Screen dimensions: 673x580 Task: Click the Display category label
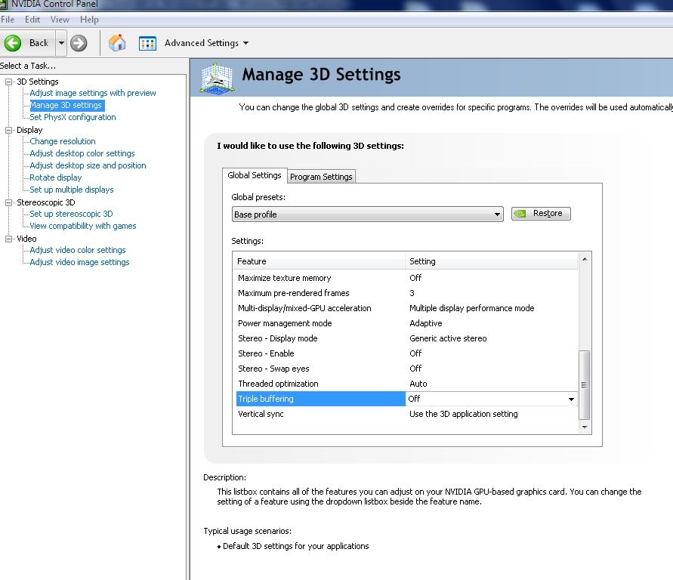click(29, 130)
